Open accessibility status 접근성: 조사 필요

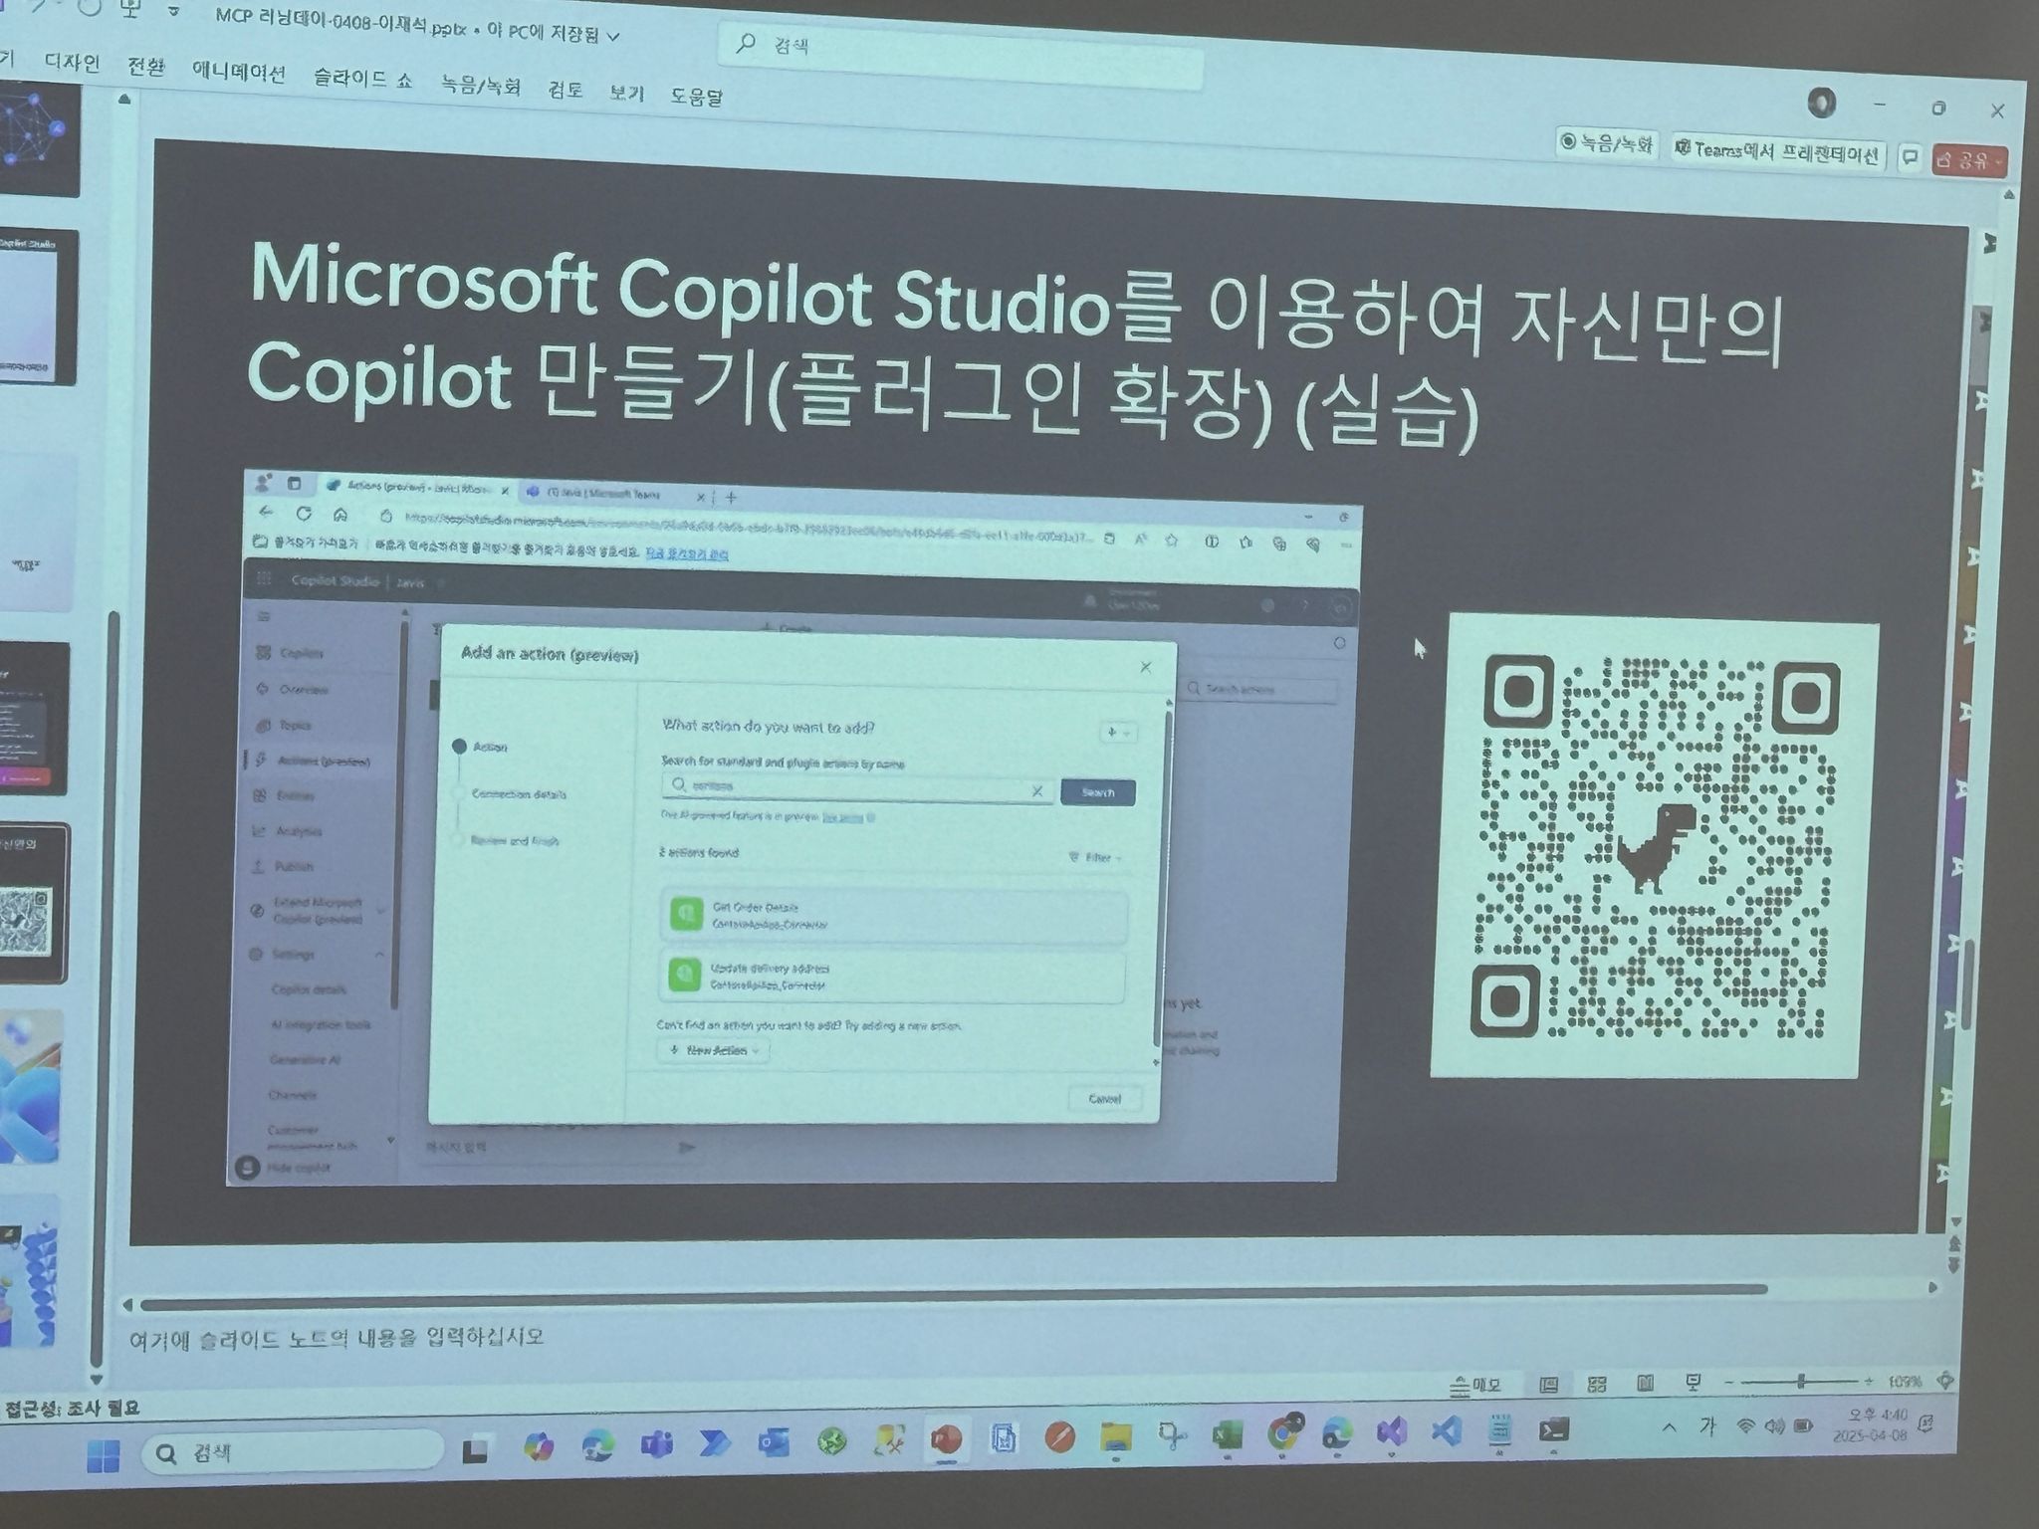click(x=72, y=1408)
